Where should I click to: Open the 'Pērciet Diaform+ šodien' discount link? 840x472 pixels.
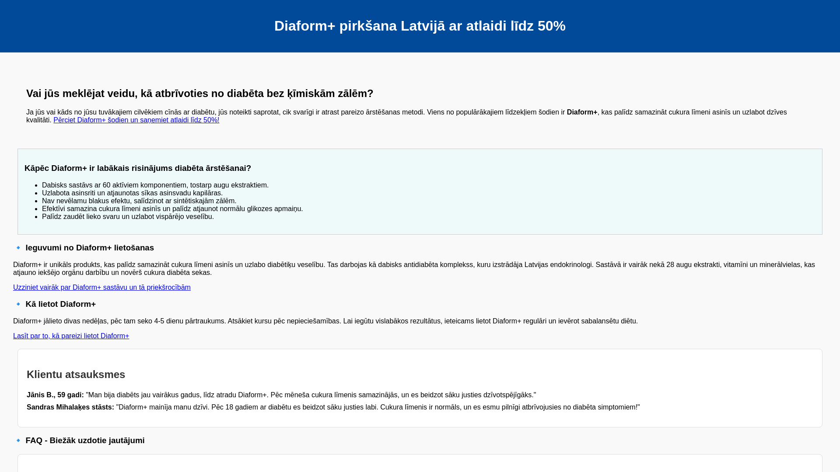[x=136, y=120]
